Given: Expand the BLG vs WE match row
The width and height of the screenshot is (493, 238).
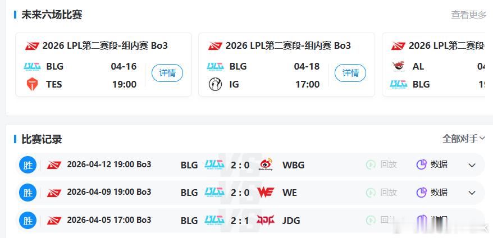Looking at the screenshot, I should click(x=472, y=193).
